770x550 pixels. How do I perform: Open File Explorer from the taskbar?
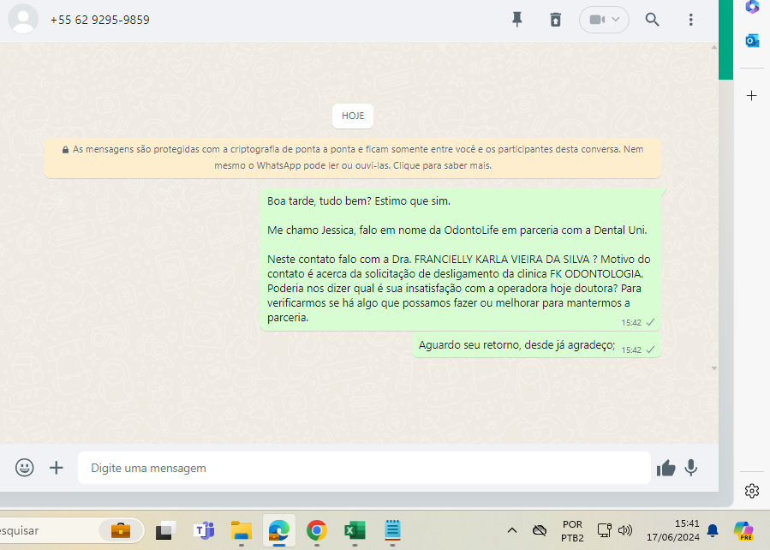point(242,530)
